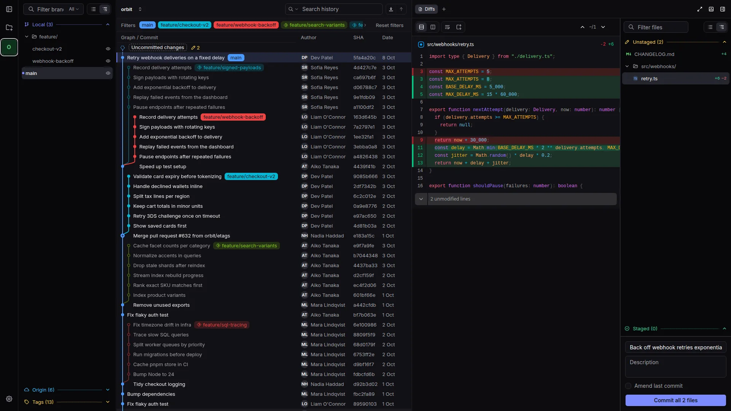
Task: Collapse the feature/ branch folder
Action: tap(27, 37)
